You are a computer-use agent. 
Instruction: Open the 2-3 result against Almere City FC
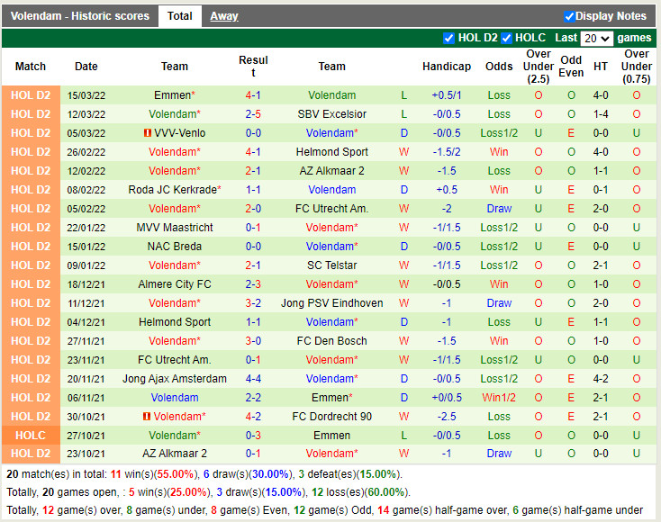(x=253, y=284)
